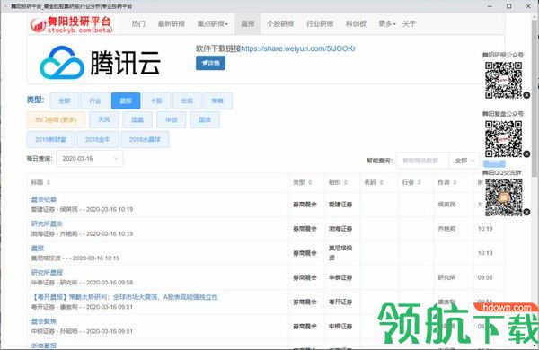
Task: Click the 腾讯云 cloud banner logo
Action: tap(100, 62)
